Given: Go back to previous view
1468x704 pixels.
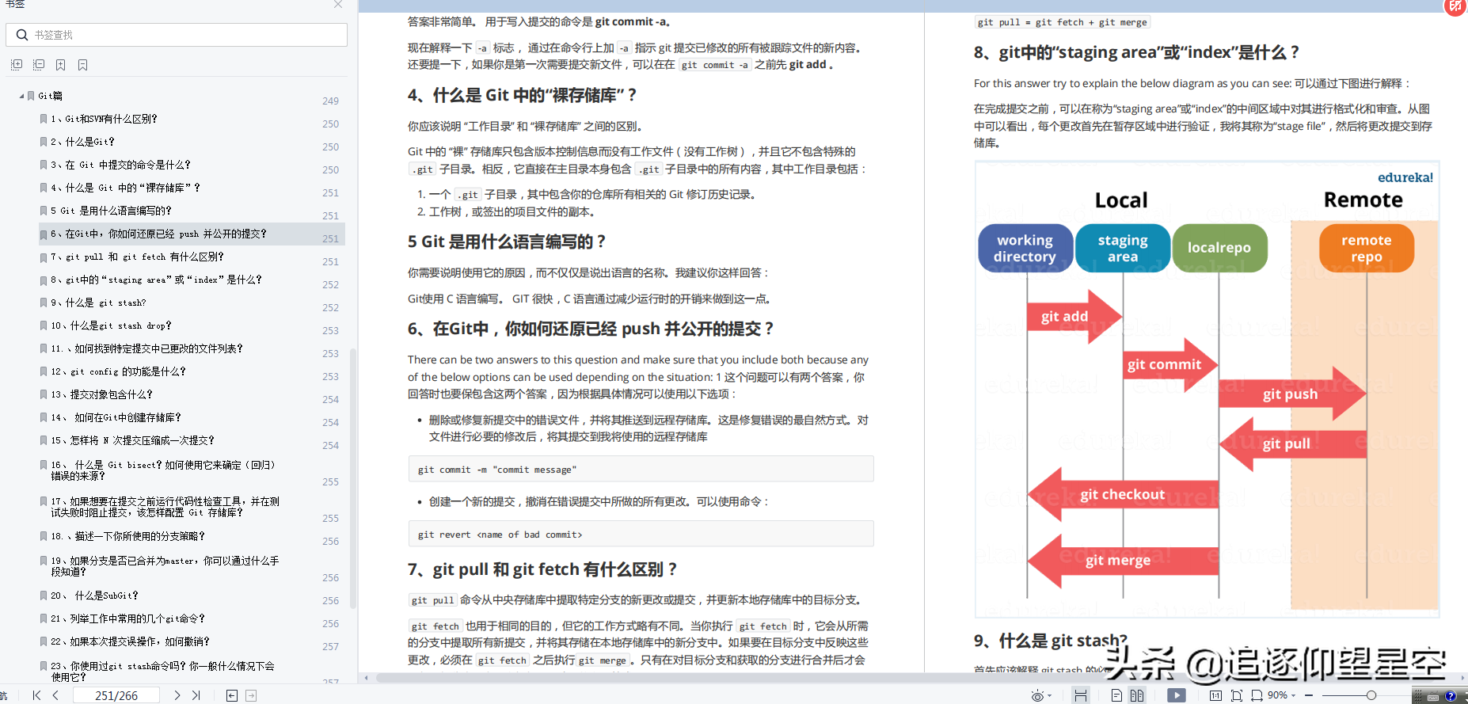Looking at the screenshot, I should pos(232,695).
